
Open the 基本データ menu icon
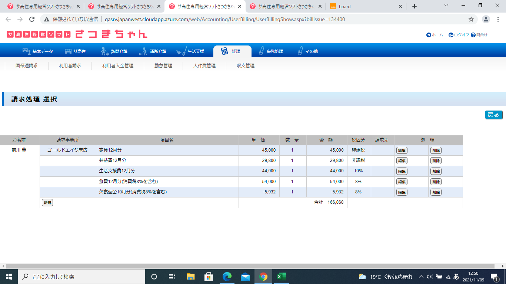pyautogui.click(x=26, y=51)
